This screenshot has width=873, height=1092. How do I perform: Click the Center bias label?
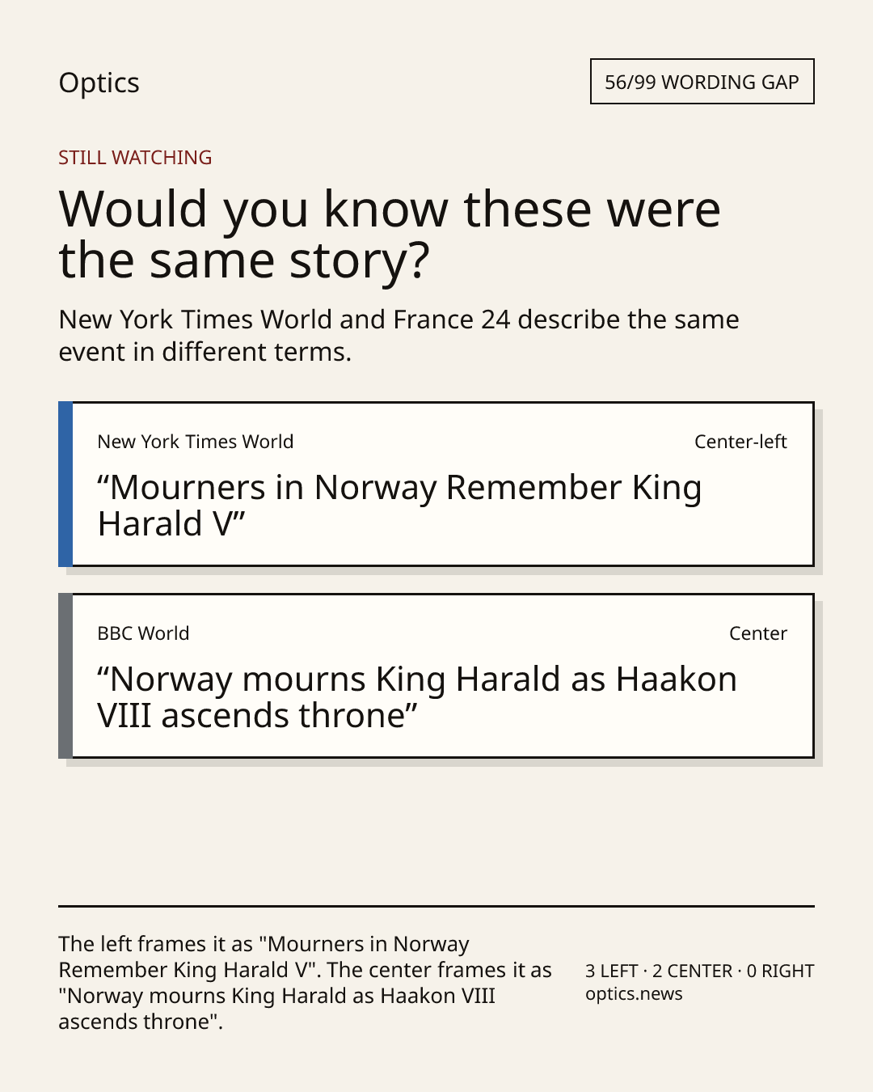[x=758, y=633]
